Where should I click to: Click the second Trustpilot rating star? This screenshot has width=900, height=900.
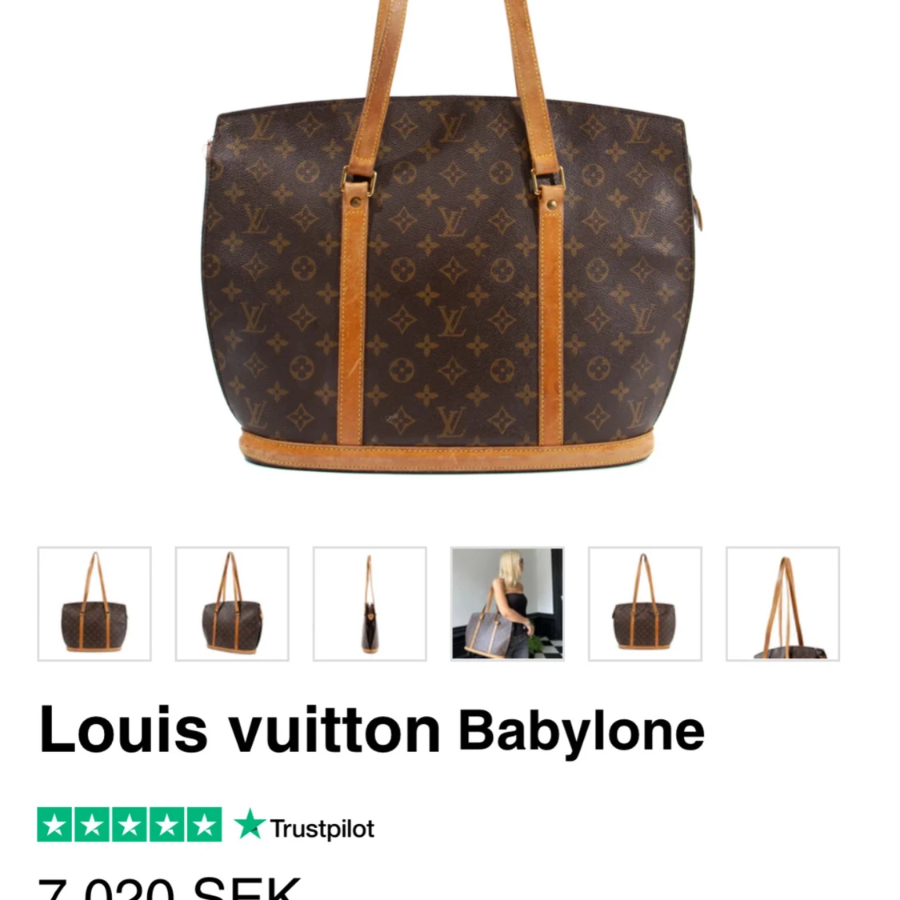(92, 824)
